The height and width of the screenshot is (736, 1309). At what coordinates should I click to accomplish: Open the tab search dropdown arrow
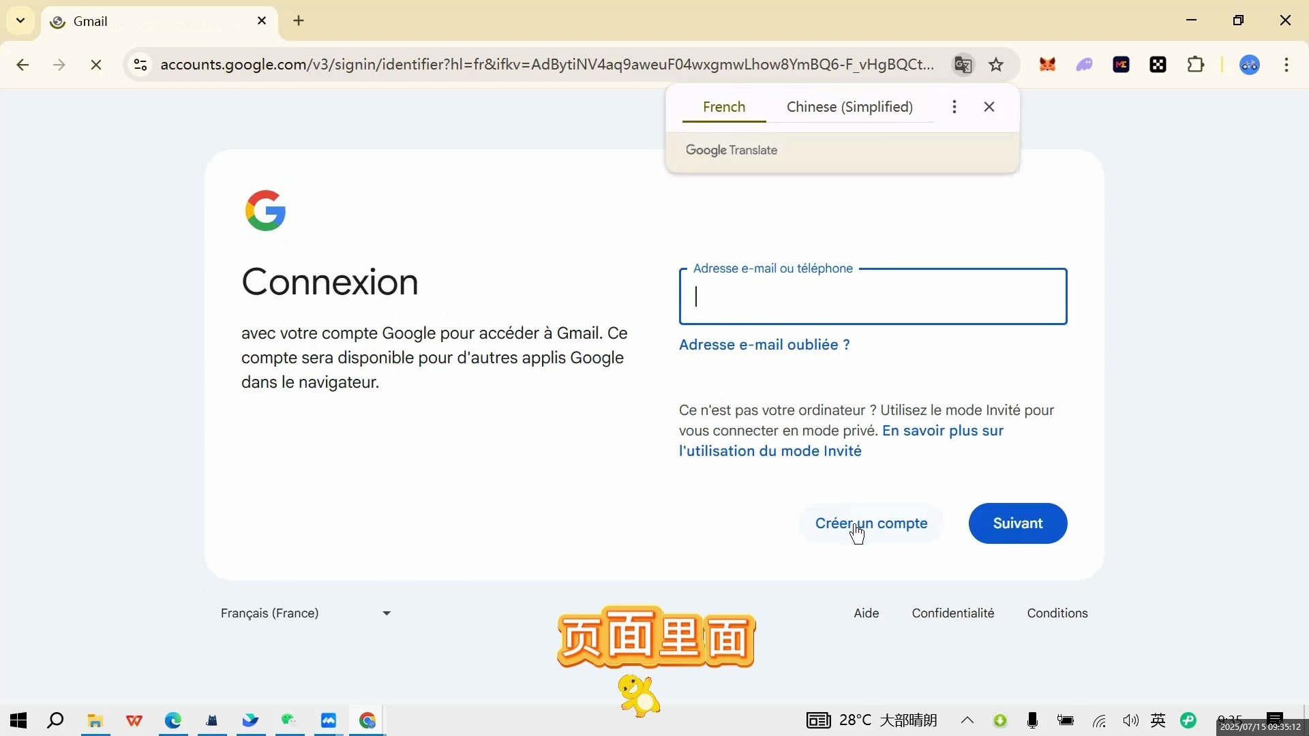tap(20, 20)
